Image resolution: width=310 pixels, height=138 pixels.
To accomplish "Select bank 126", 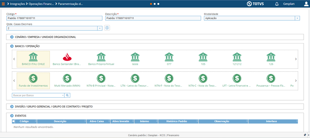I will [271, 59].
